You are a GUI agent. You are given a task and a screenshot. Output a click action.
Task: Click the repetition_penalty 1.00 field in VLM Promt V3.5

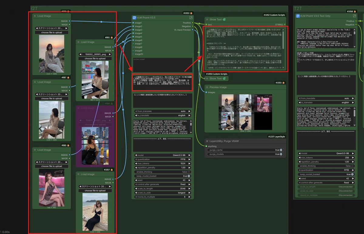coord(163,168)
